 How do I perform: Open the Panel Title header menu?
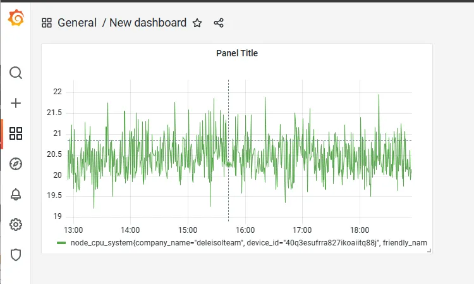pyautogui.click(x=237, y=53)
